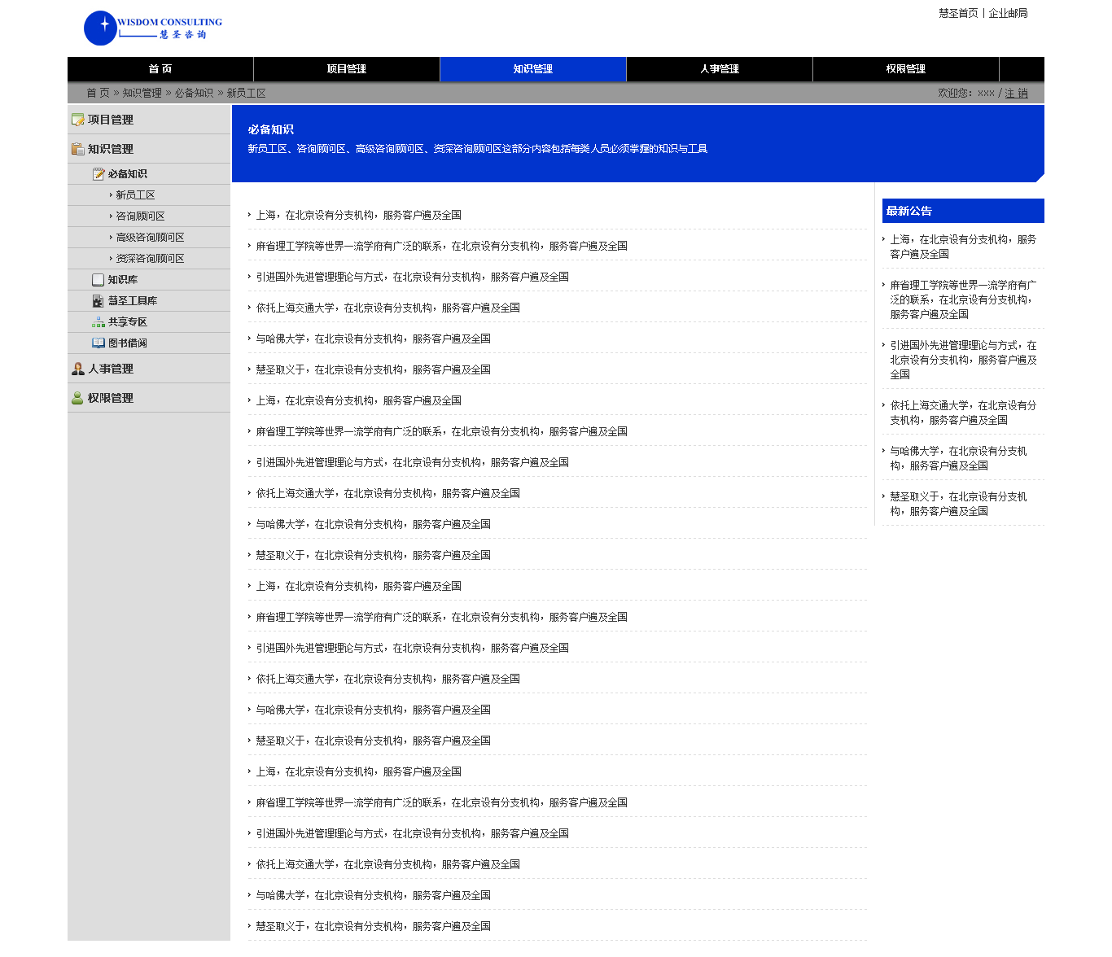Click the 权限管理 green user icon
Viewport: 1112px width, 957px height.
[x=77, y=398]
